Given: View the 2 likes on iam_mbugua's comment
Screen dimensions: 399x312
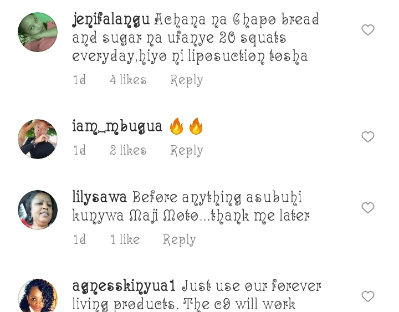Looking at the screenshot, I should click(x=128, y=150).
